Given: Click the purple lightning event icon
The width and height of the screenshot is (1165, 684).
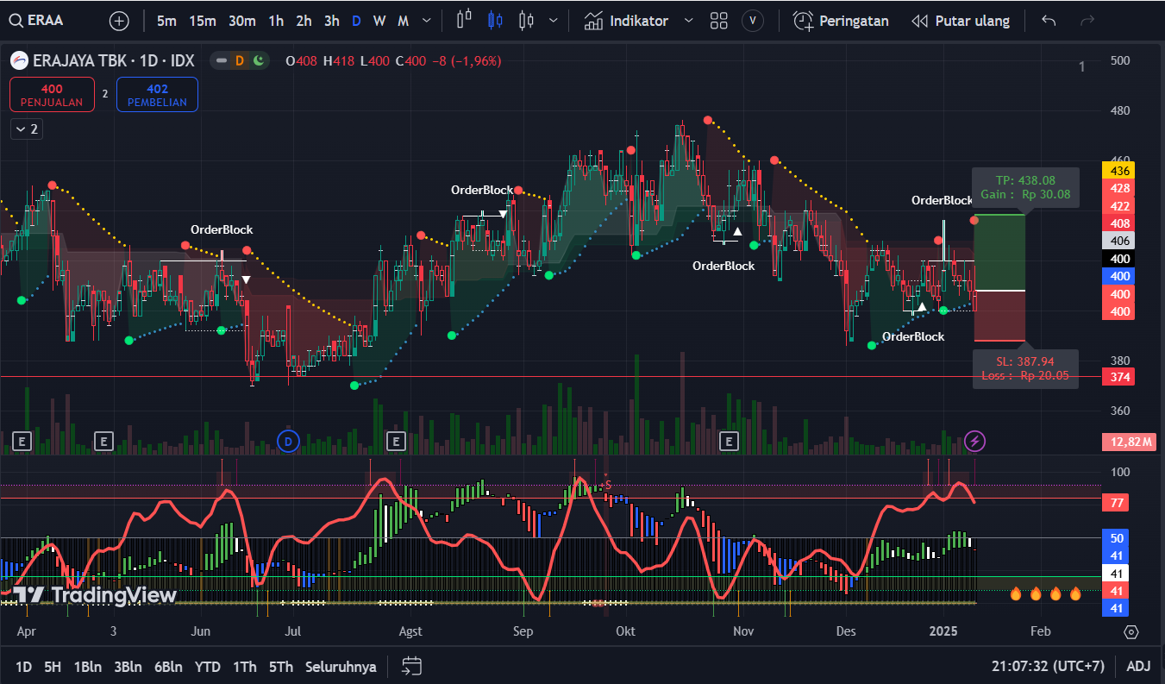Looking at the screenshot, I should pyautogui.click(x=974, y=442).
